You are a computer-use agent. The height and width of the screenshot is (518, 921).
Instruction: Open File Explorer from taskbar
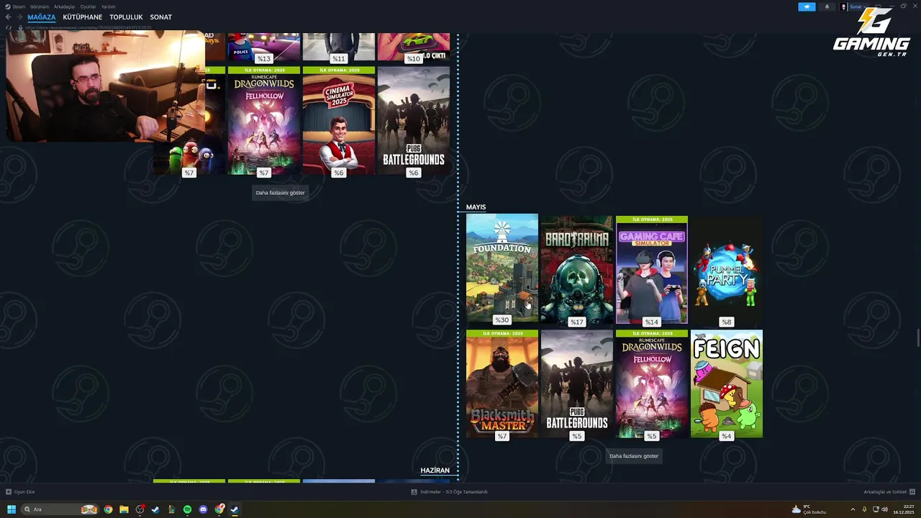click(124, 509)
